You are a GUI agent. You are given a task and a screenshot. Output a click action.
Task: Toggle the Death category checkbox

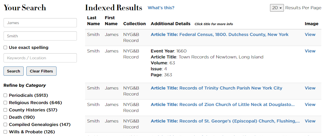pos(5,117)
